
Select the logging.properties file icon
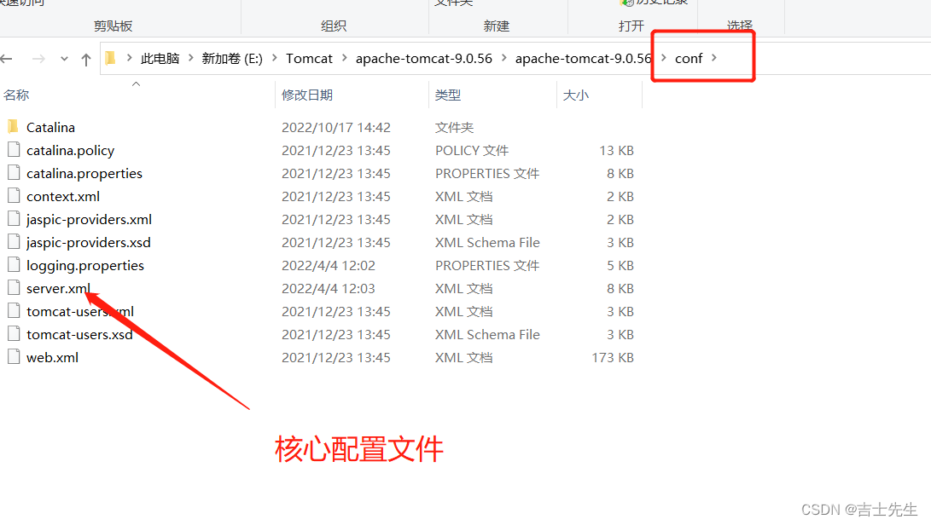click(14, 264)
